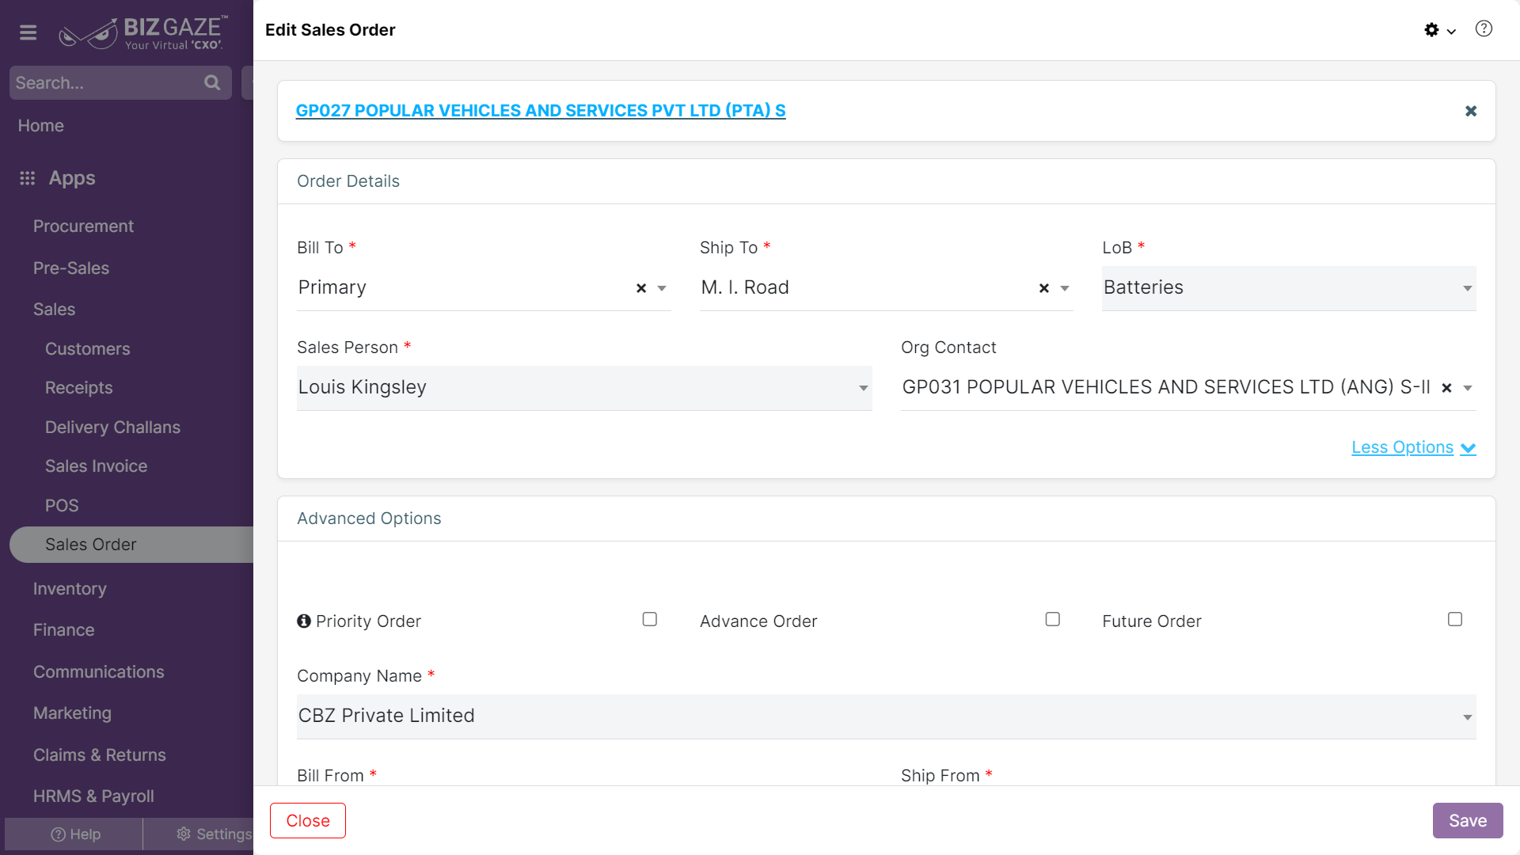The image size is (1520, 855).
Task: Go to Home in sidebar
Action: point(41,126)
